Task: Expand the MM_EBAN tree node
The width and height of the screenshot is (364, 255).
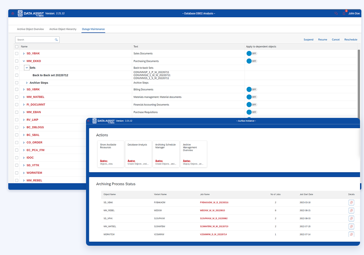Action: (24, 112)
